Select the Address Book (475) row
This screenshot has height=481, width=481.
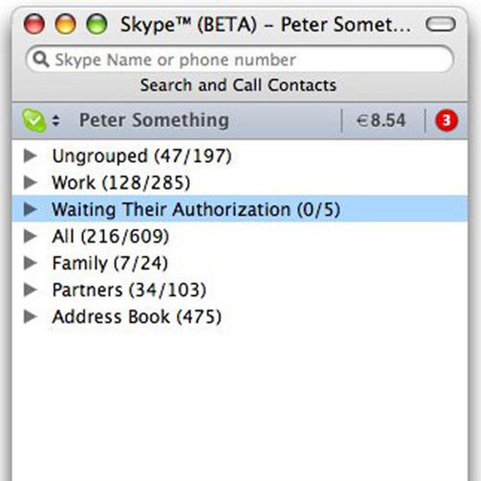click(137, 316)
